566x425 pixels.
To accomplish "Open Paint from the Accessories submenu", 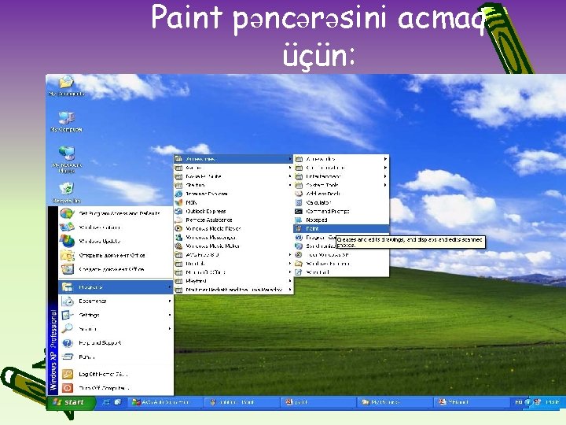I will [341, 228].
